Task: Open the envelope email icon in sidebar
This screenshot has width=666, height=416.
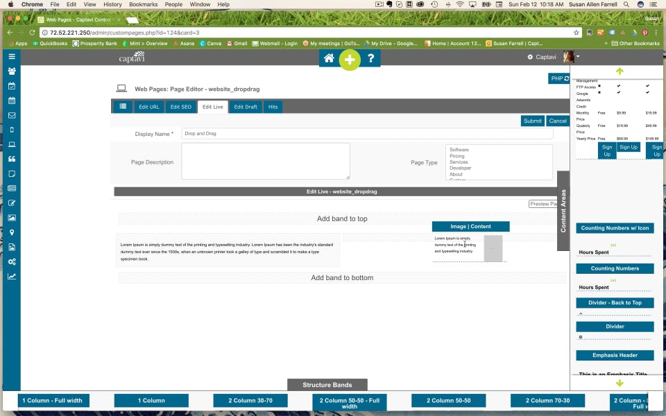Action: click(x=12, y=115)
